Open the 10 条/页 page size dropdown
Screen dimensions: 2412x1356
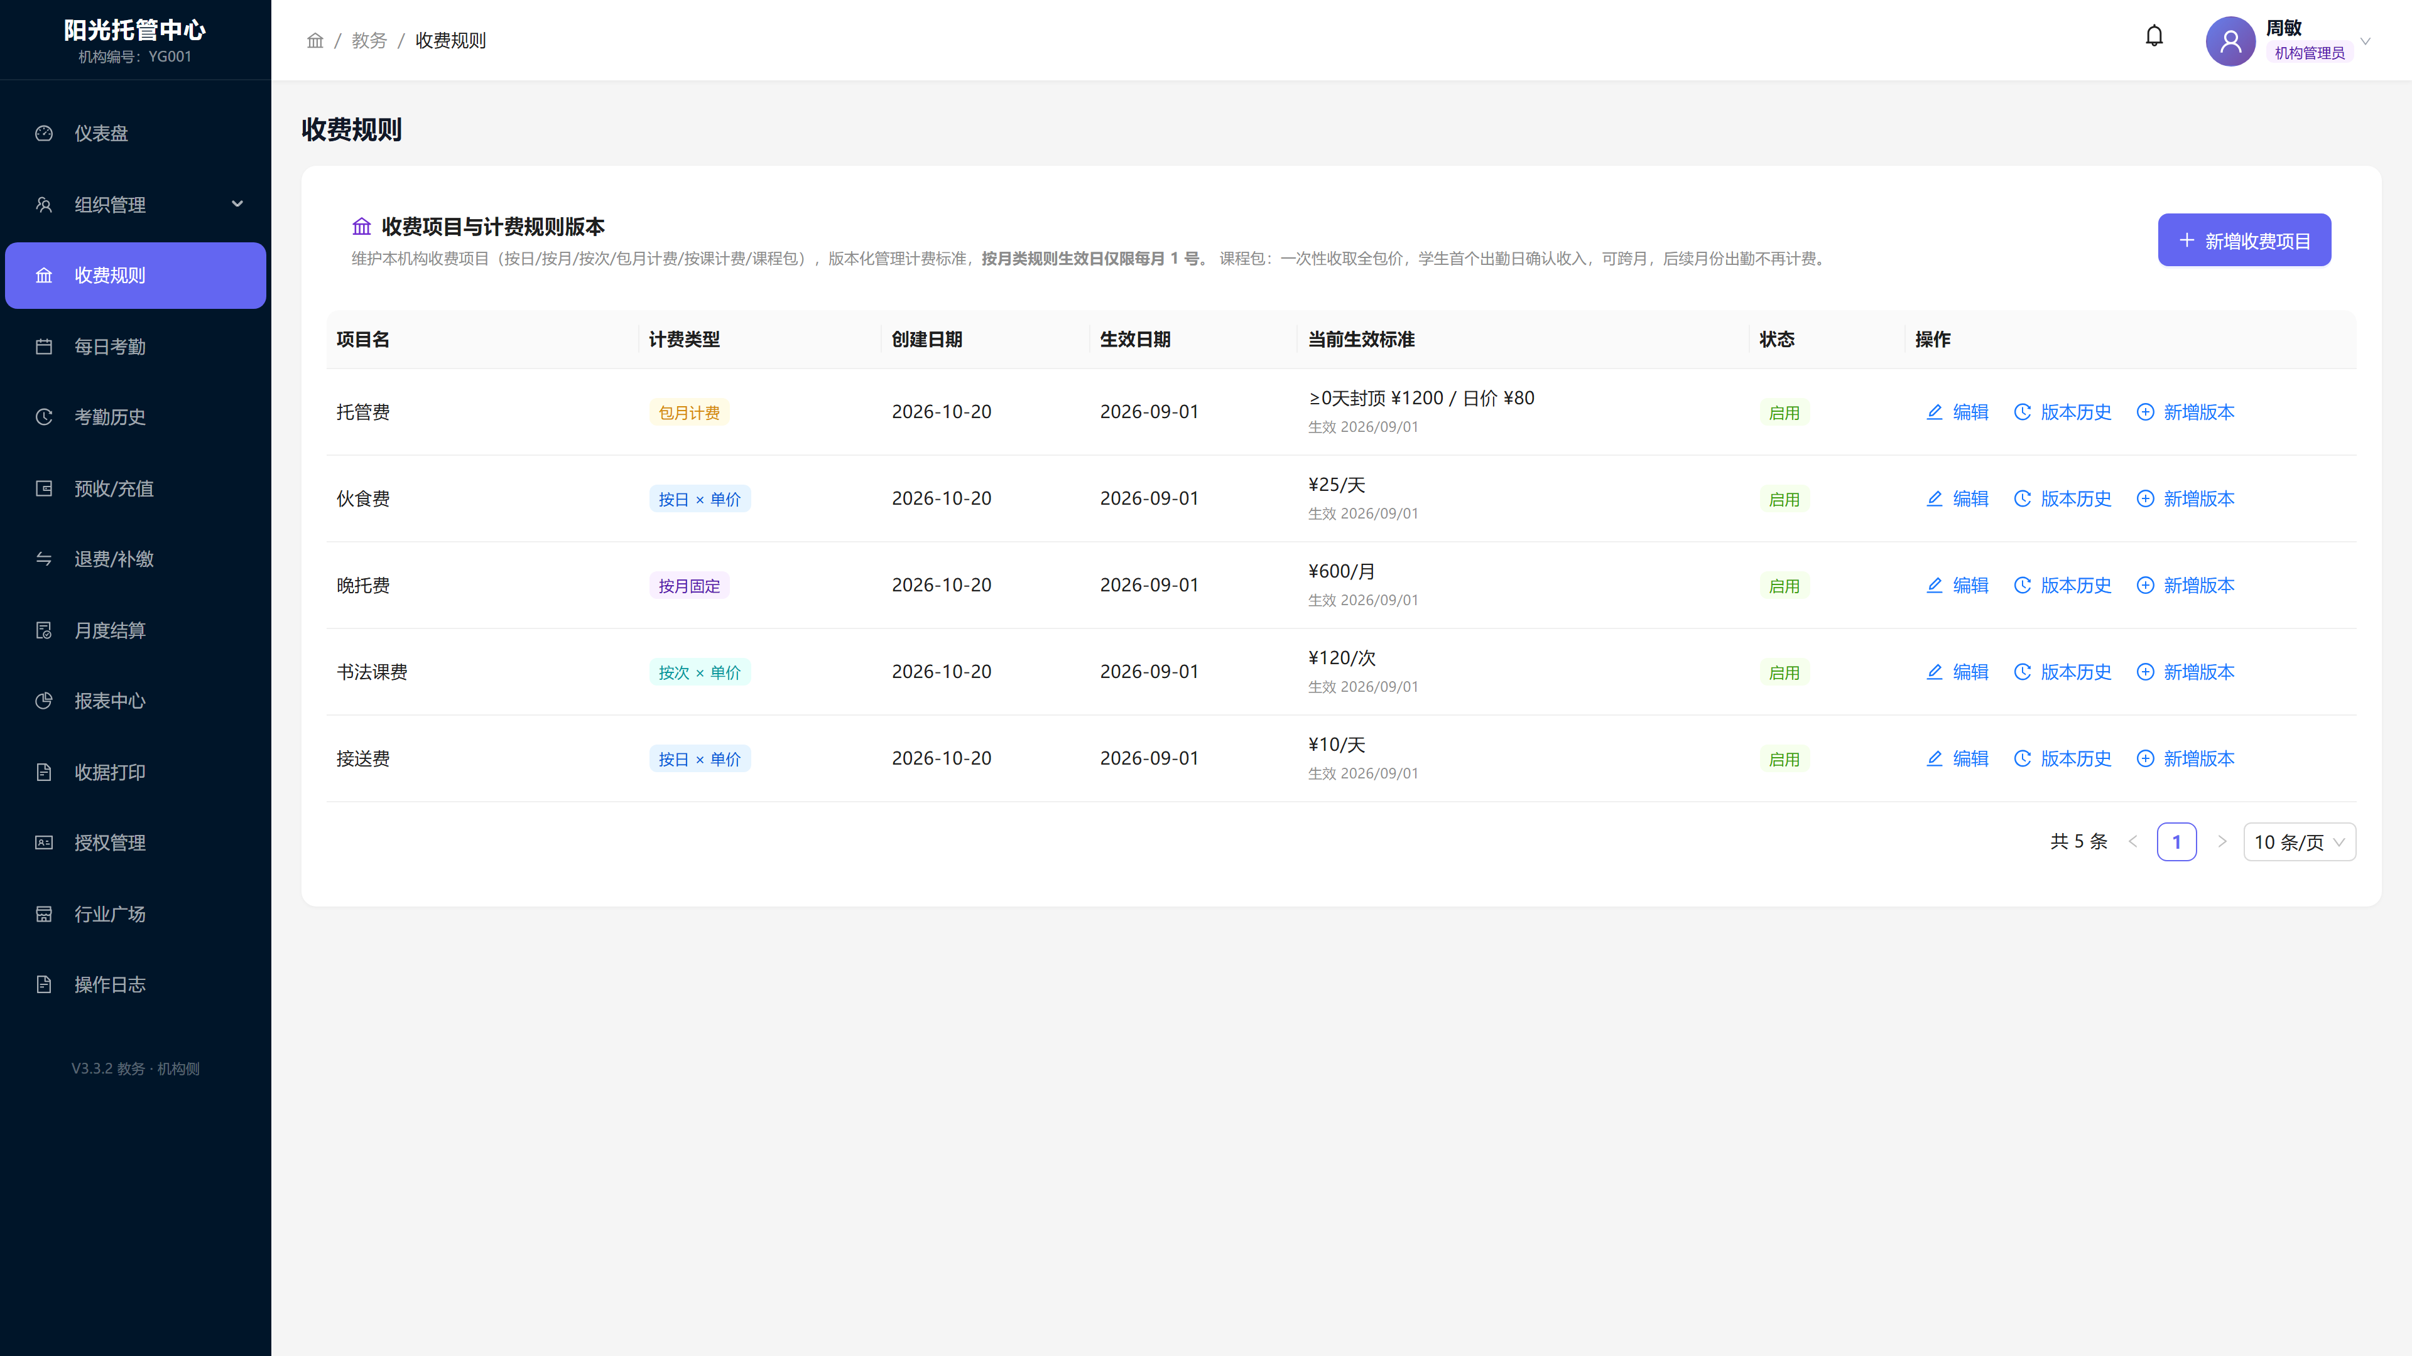coord(2300,842)
